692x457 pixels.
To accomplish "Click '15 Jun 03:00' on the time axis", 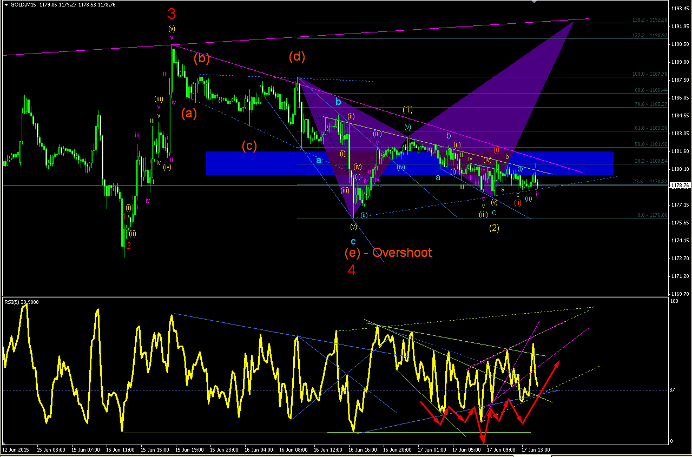I will coord(50,449).
